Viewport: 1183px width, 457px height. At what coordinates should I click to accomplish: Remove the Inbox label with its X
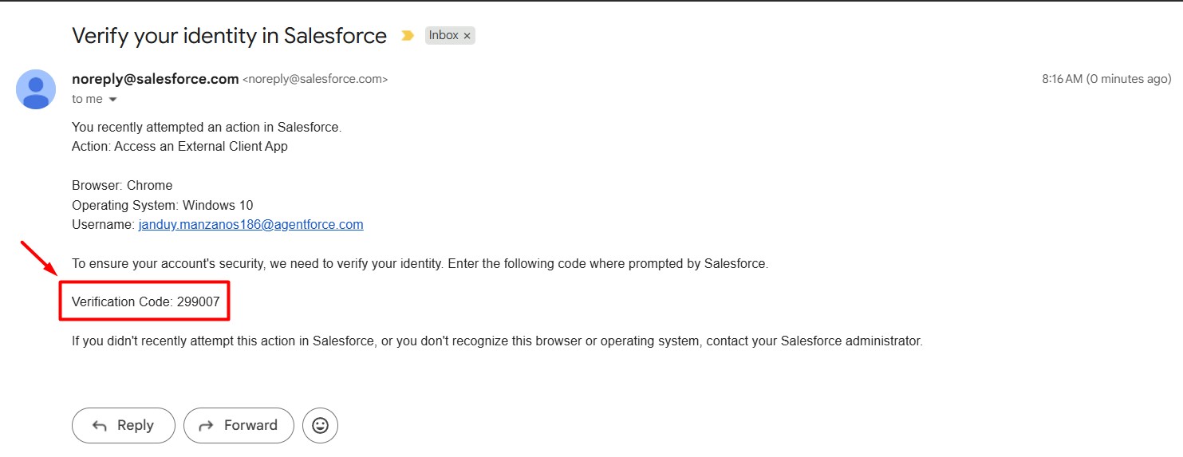467,36
